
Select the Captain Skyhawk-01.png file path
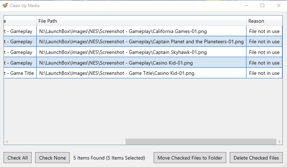click(x=123, y=52)
